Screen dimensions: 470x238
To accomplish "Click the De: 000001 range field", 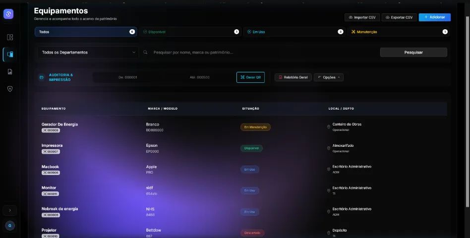I will [x=128, y=77].
